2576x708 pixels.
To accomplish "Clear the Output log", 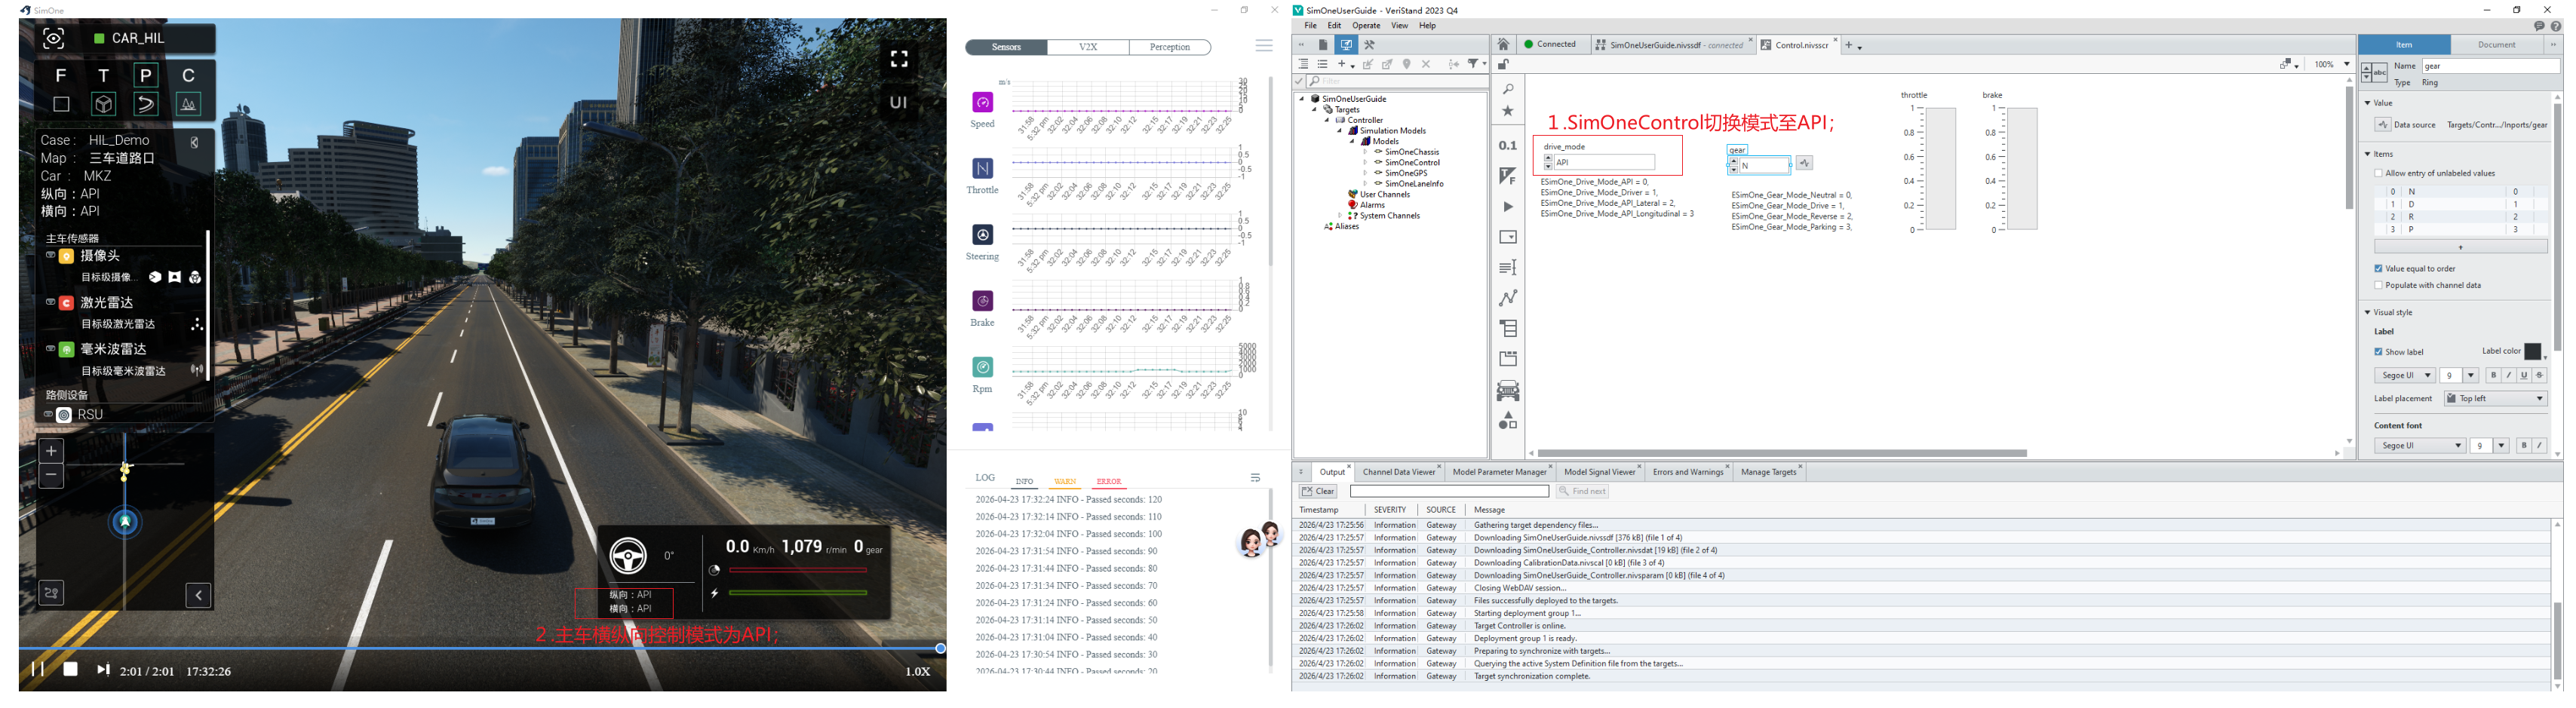I will (x=1318, y=491).
